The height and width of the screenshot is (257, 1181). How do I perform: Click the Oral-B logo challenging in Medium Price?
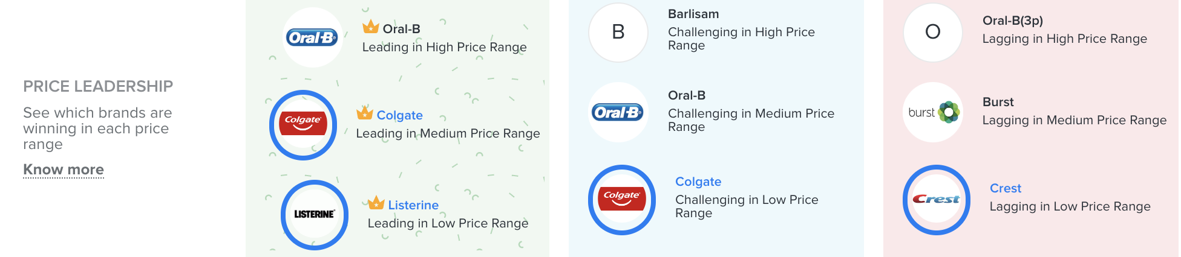pyautogui.click(x=618, y=112)
